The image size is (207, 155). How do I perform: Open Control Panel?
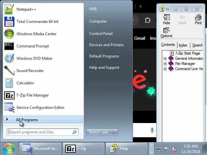tap(101, 34)
